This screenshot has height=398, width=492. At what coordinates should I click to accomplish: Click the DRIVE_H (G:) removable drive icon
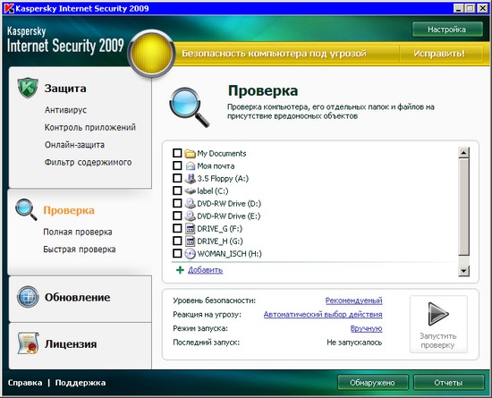pos(190,241)
